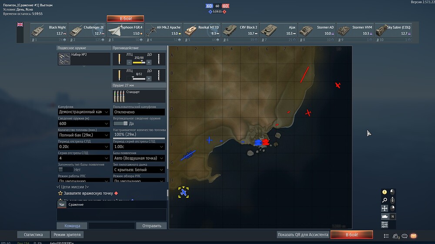Open the squad contacts icon
This screenshot has height=244, width=435.
[395, 236]
